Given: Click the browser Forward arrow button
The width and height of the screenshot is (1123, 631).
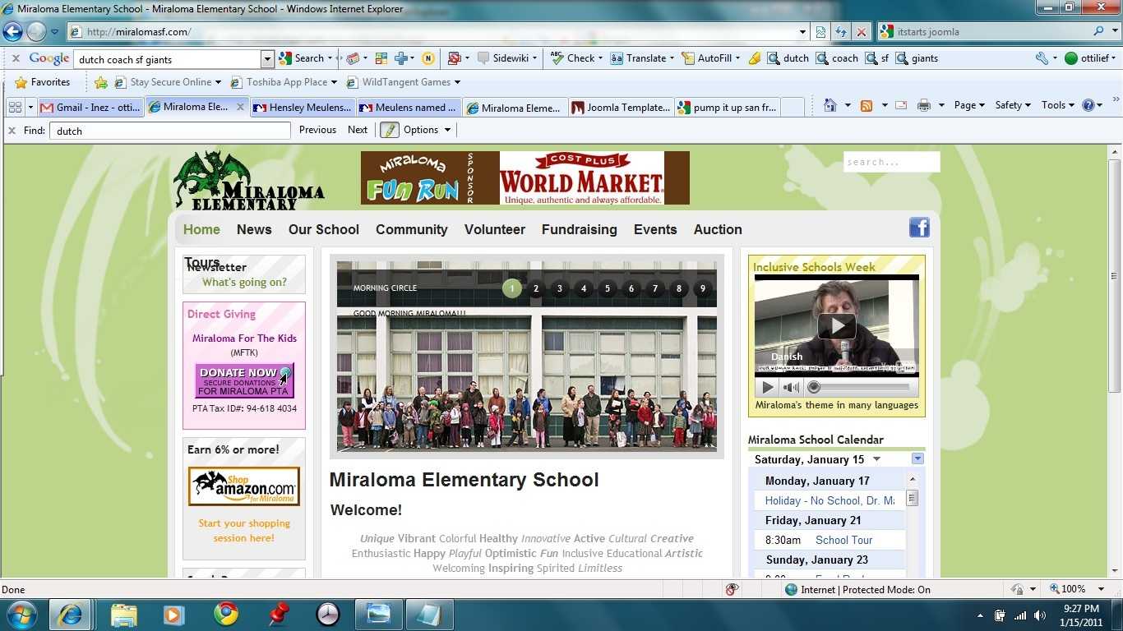Looking at the screenshot, I should [x=36, y=32].
